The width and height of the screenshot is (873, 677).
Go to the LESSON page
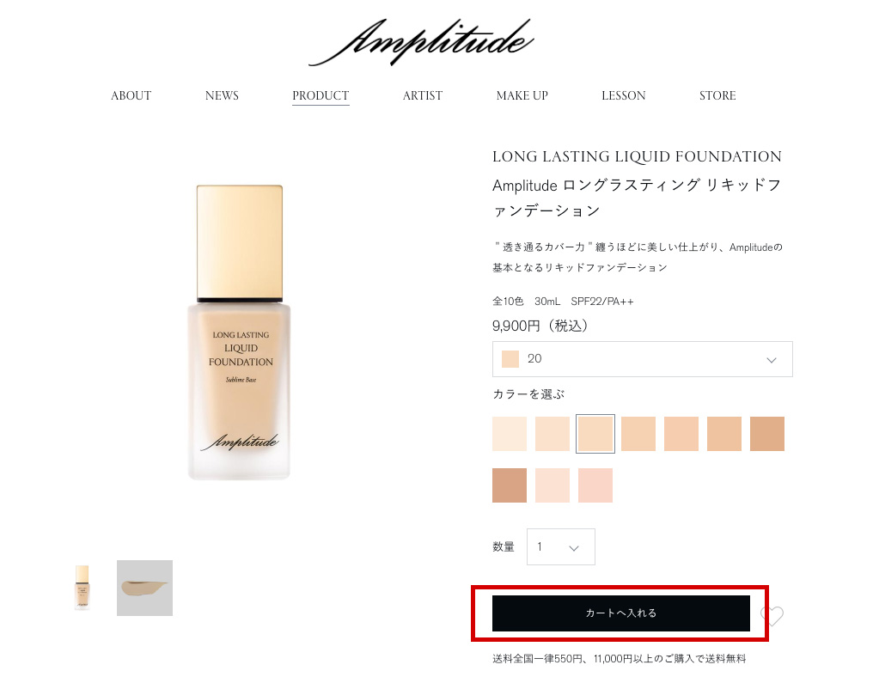[x=624, y=95]
